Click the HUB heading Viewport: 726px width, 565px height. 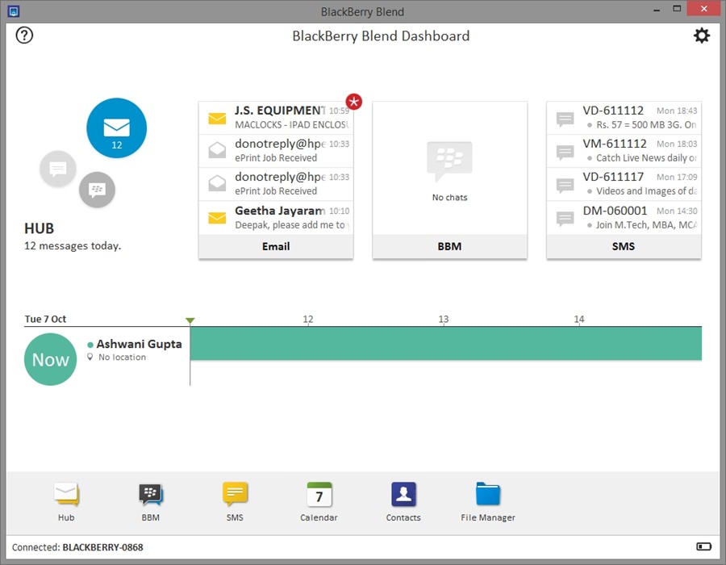(39, 228)
